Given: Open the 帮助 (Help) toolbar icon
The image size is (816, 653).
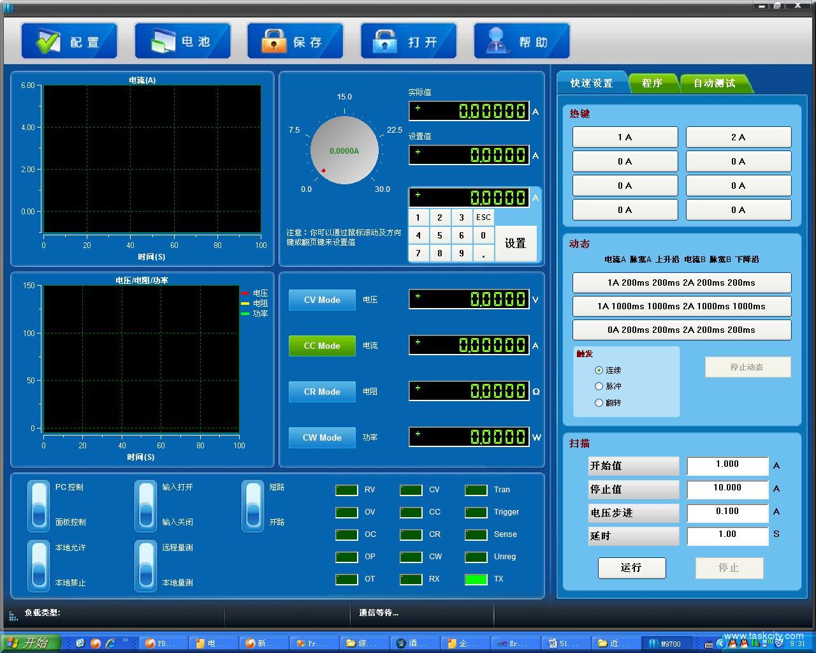Looking at the screenshot, I should 497,41.
